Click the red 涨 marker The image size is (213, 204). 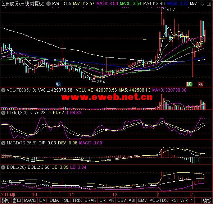tap(200, 84)
